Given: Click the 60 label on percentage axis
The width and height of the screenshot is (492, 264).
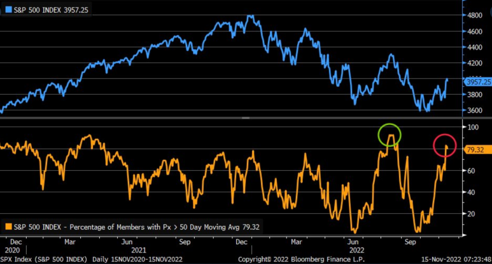Looking at the screenshot, I should point(471,171).
